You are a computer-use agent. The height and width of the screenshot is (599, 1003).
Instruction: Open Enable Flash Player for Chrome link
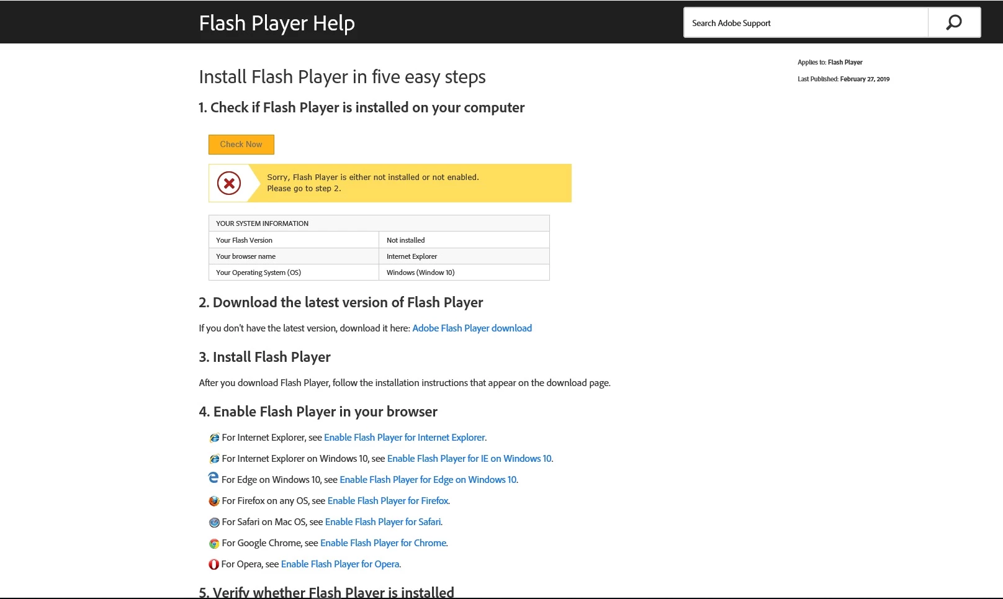point(383,543)
